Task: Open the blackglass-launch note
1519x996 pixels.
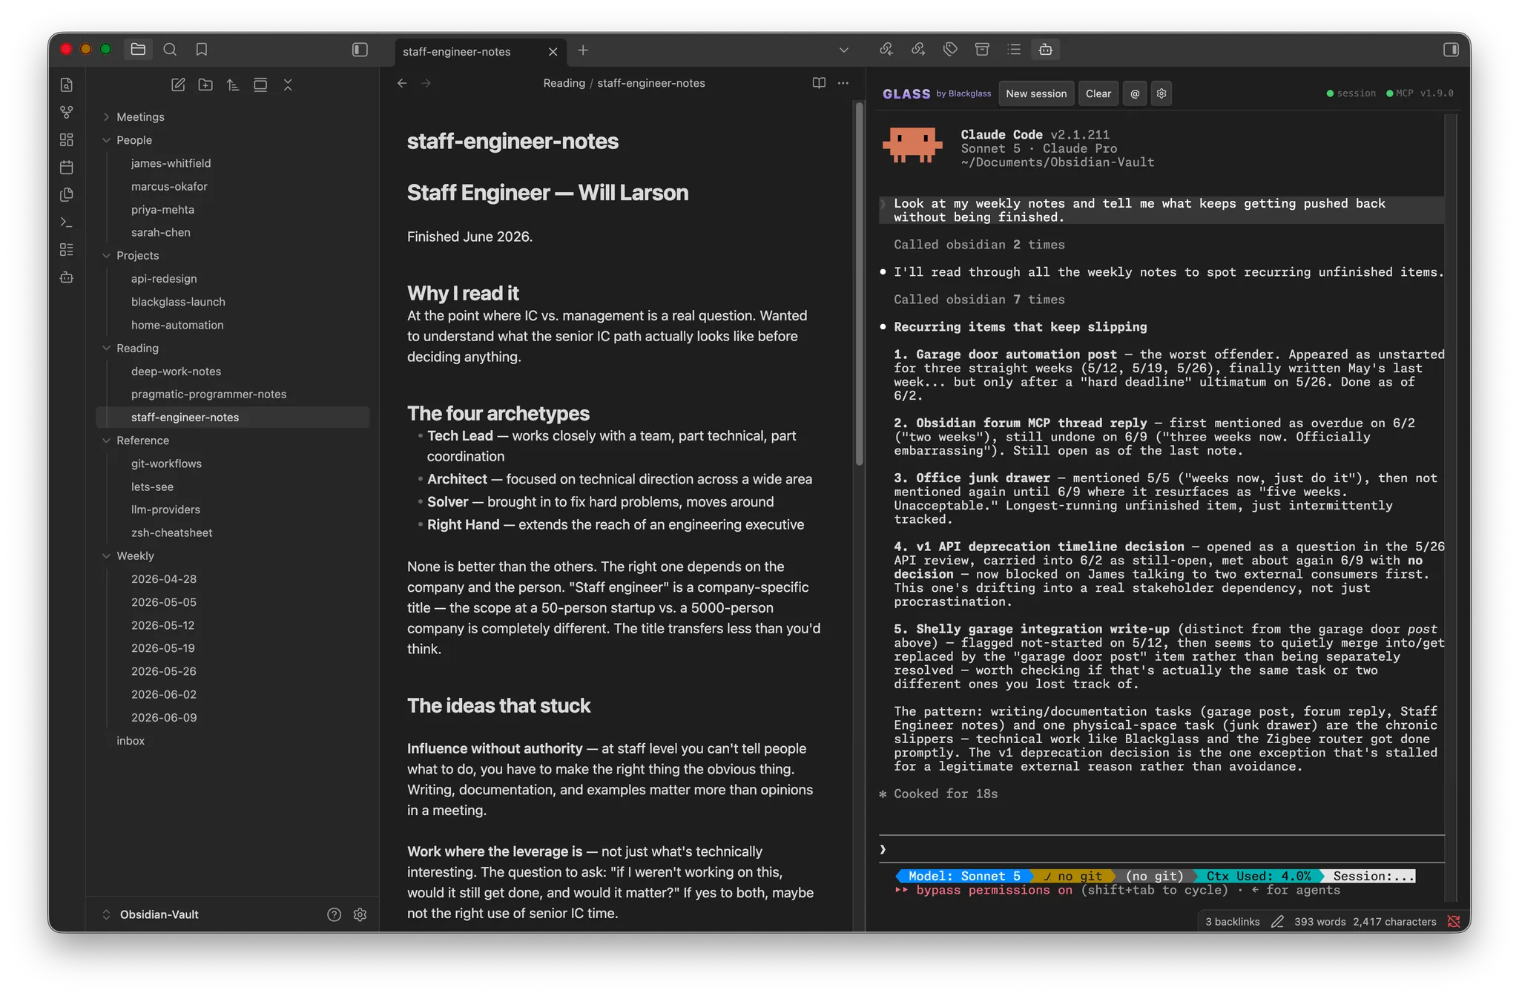Action: [x=178, y=302]
